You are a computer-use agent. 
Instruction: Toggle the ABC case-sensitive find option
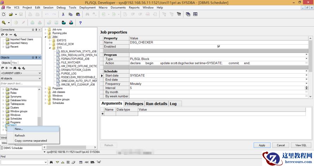click(x=86, y=162)
